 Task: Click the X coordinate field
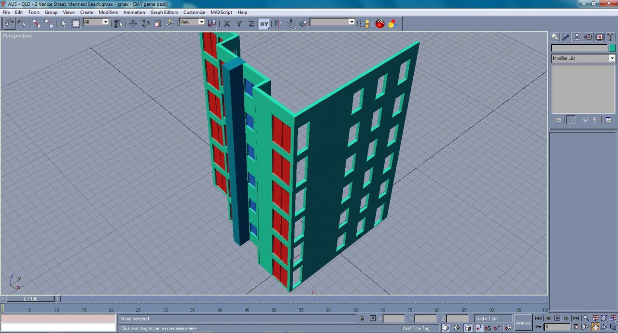click(x=394, y=319)
